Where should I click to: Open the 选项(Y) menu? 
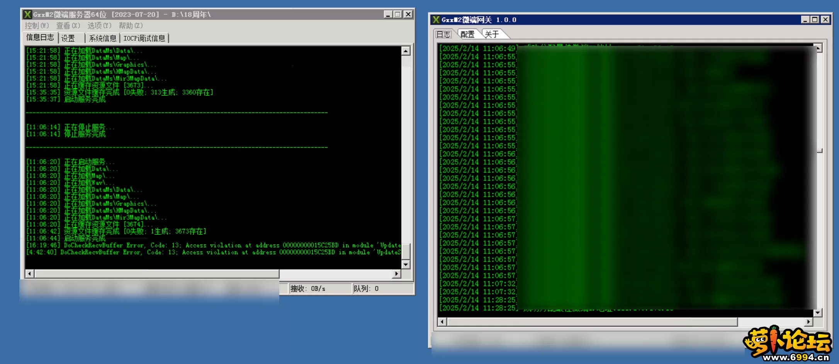99,25
